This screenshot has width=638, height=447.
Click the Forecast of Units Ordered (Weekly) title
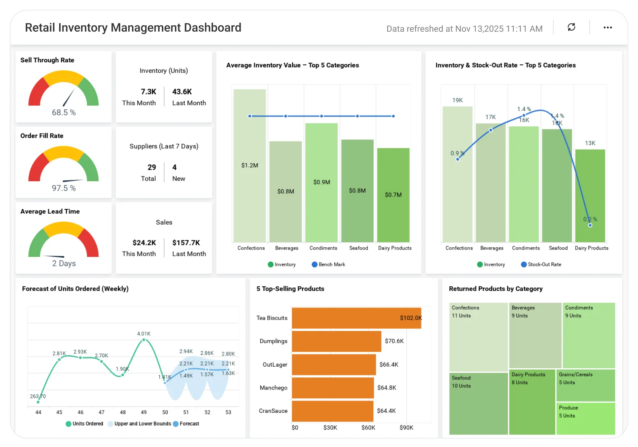(75, 289)
